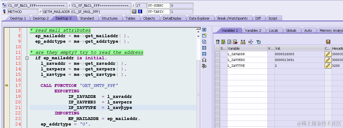
Task: Click the cyan box icon in Variables toolbar
Action: (258, 42)
